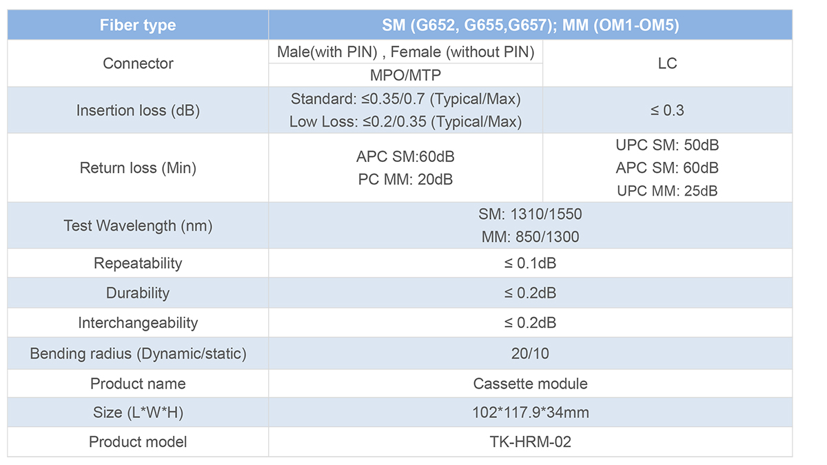Select the MPO/MTP connector cell
Screen dimensions: 827x465
tap(405, 74)
